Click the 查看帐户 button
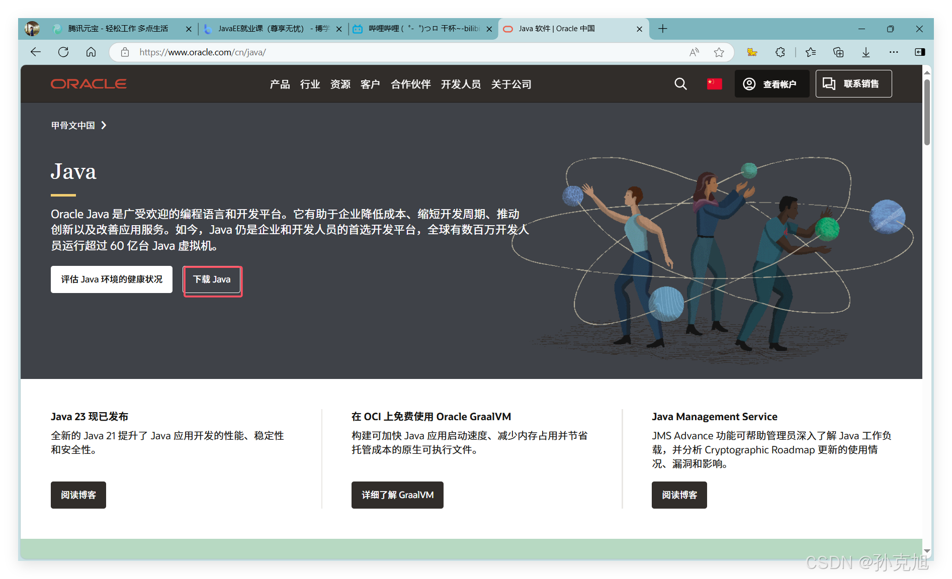The height and width of the screenshot is (579, 952). [772, 84]
